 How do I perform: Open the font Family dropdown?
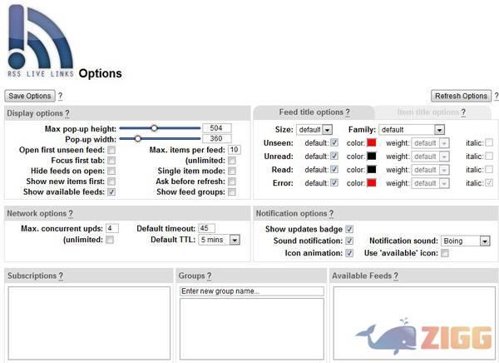(x=412, y=130)
